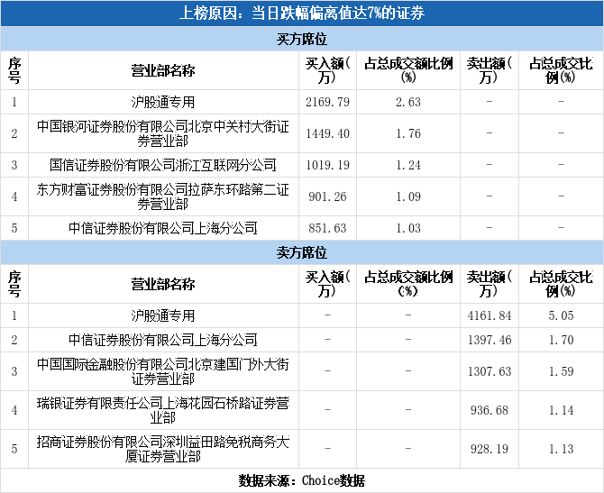Click 国信证券股份有限公司浙江互联网分公司
Screen dimensions: 604x493
tap(163, 165)
